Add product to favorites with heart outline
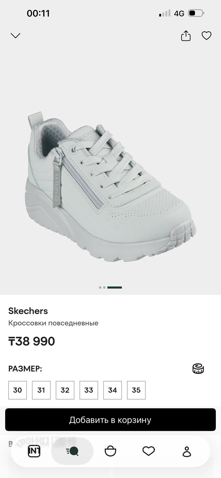Viewport: 221px width, 478px height. [206, 36]
